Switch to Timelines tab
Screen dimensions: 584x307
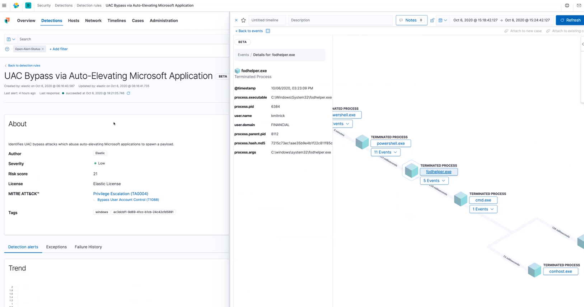coord(117,20)
